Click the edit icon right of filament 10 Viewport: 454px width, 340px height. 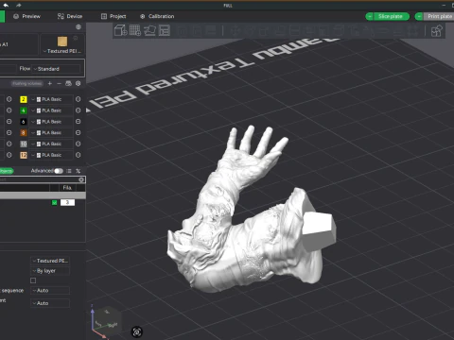(x=79, y=144)
